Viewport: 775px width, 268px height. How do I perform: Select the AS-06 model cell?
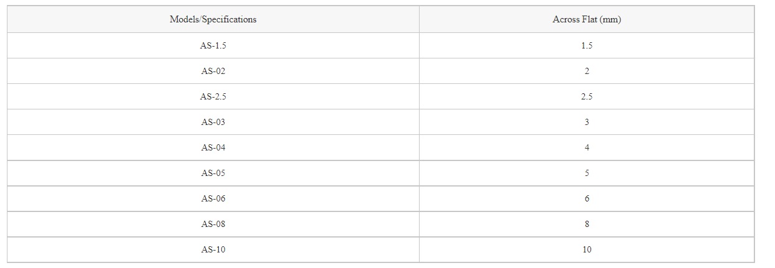[213, 198]
